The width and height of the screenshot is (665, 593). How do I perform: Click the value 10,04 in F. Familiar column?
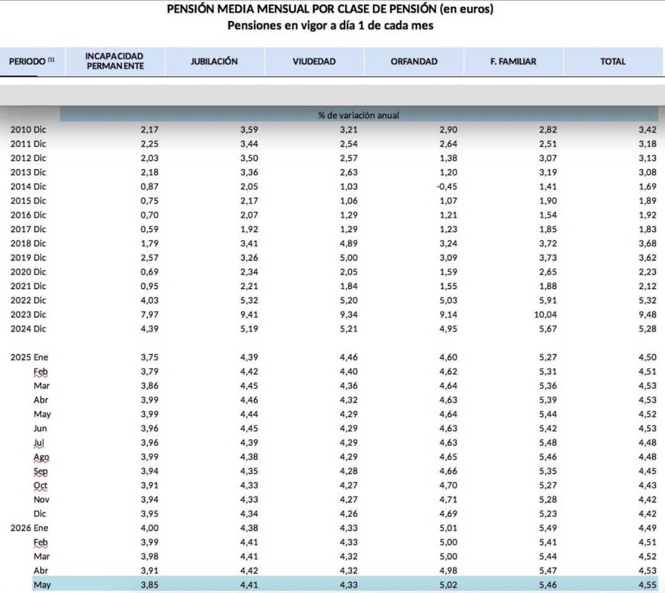[x=545, y=315]
